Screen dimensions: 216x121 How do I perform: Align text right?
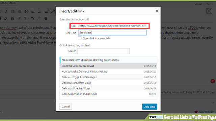coord(46,11)
